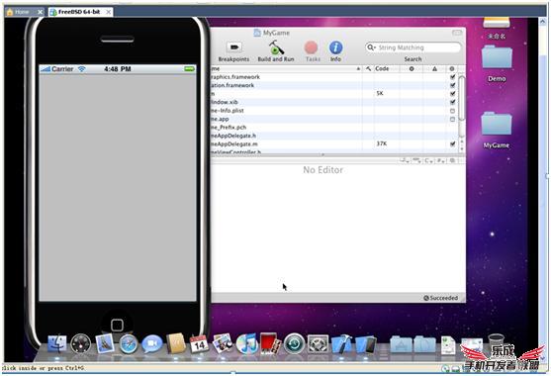This screenshot has height=376, width=551.
Task: Select the Graphics.framework file row
Action: pos(333,76)
